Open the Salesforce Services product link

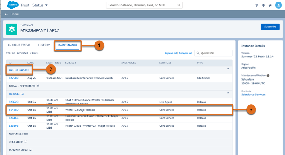click(x=253, y=95)
